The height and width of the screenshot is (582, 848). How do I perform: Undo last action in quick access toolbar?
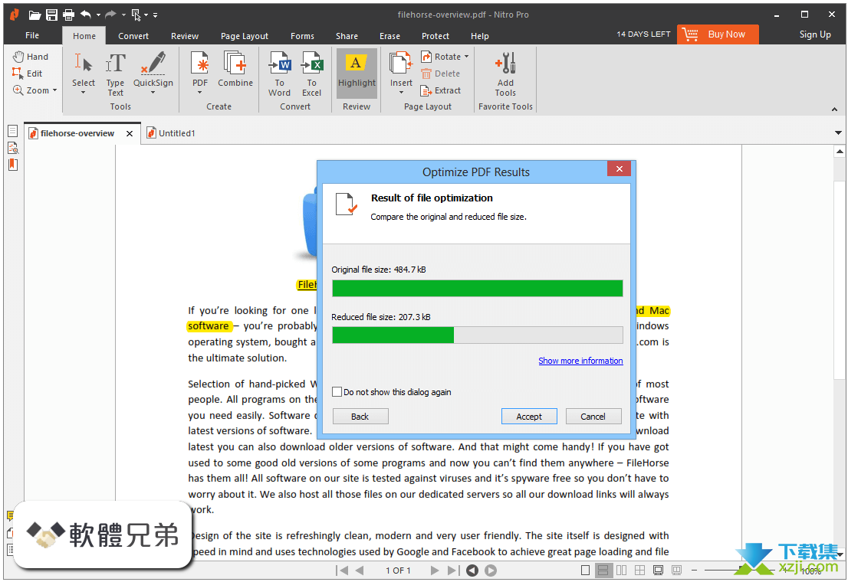(x=85, y=15)
